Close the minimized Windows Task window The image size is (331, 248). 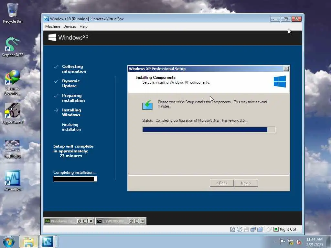(x=91, y=221)
